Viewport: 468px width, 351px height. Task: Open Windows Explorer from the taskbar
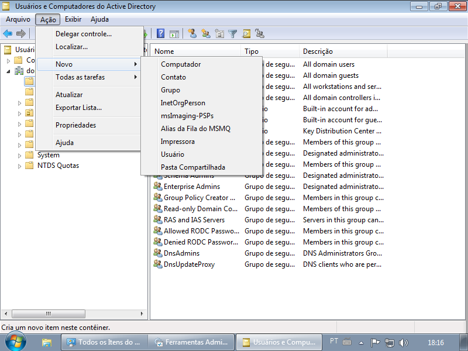pyautogui.click(x=47, y=342)
